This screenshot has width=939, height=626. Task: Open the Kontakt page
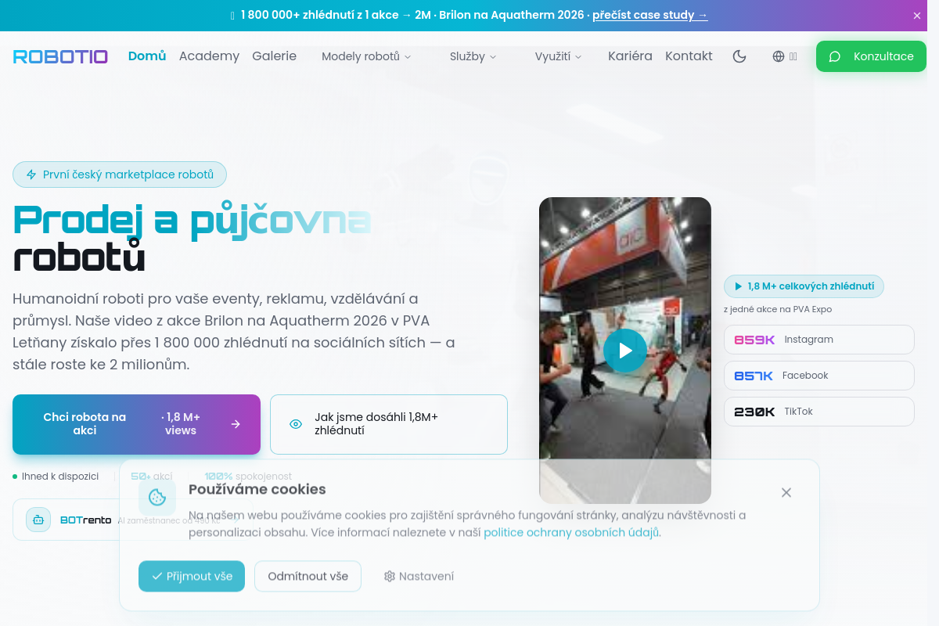[689, 56]
